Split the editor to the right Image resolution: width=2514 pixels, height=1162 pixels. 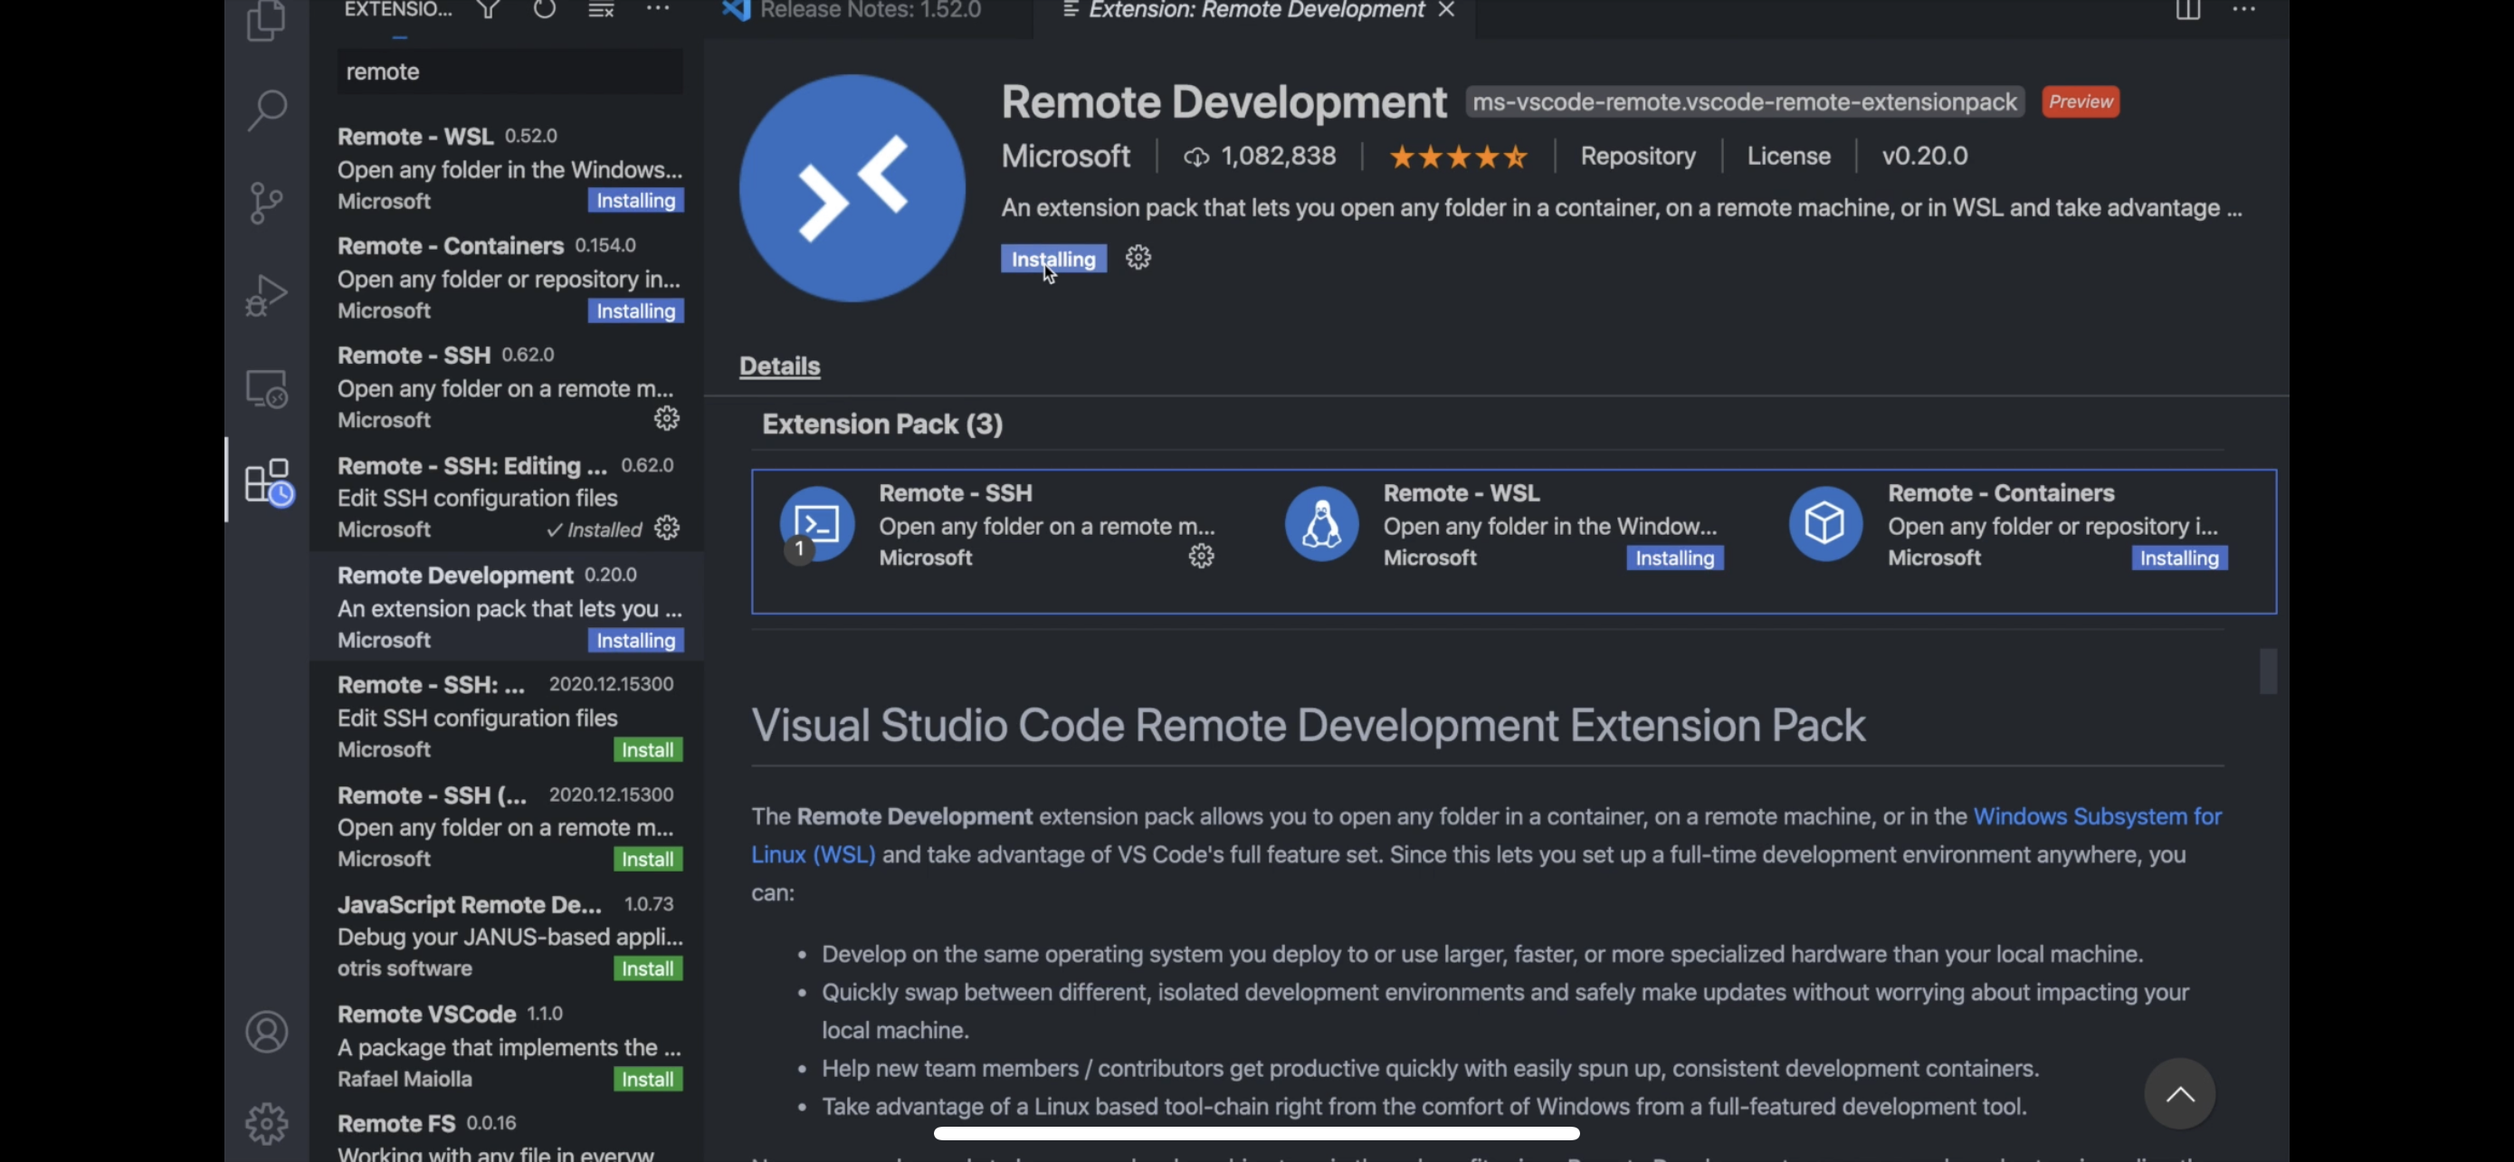[x=2187, y=10]
